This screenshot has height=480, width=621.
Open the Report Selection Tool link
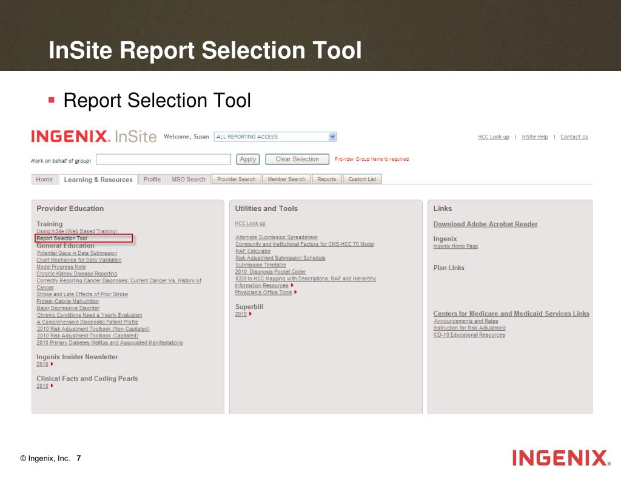tap(62, 238)
